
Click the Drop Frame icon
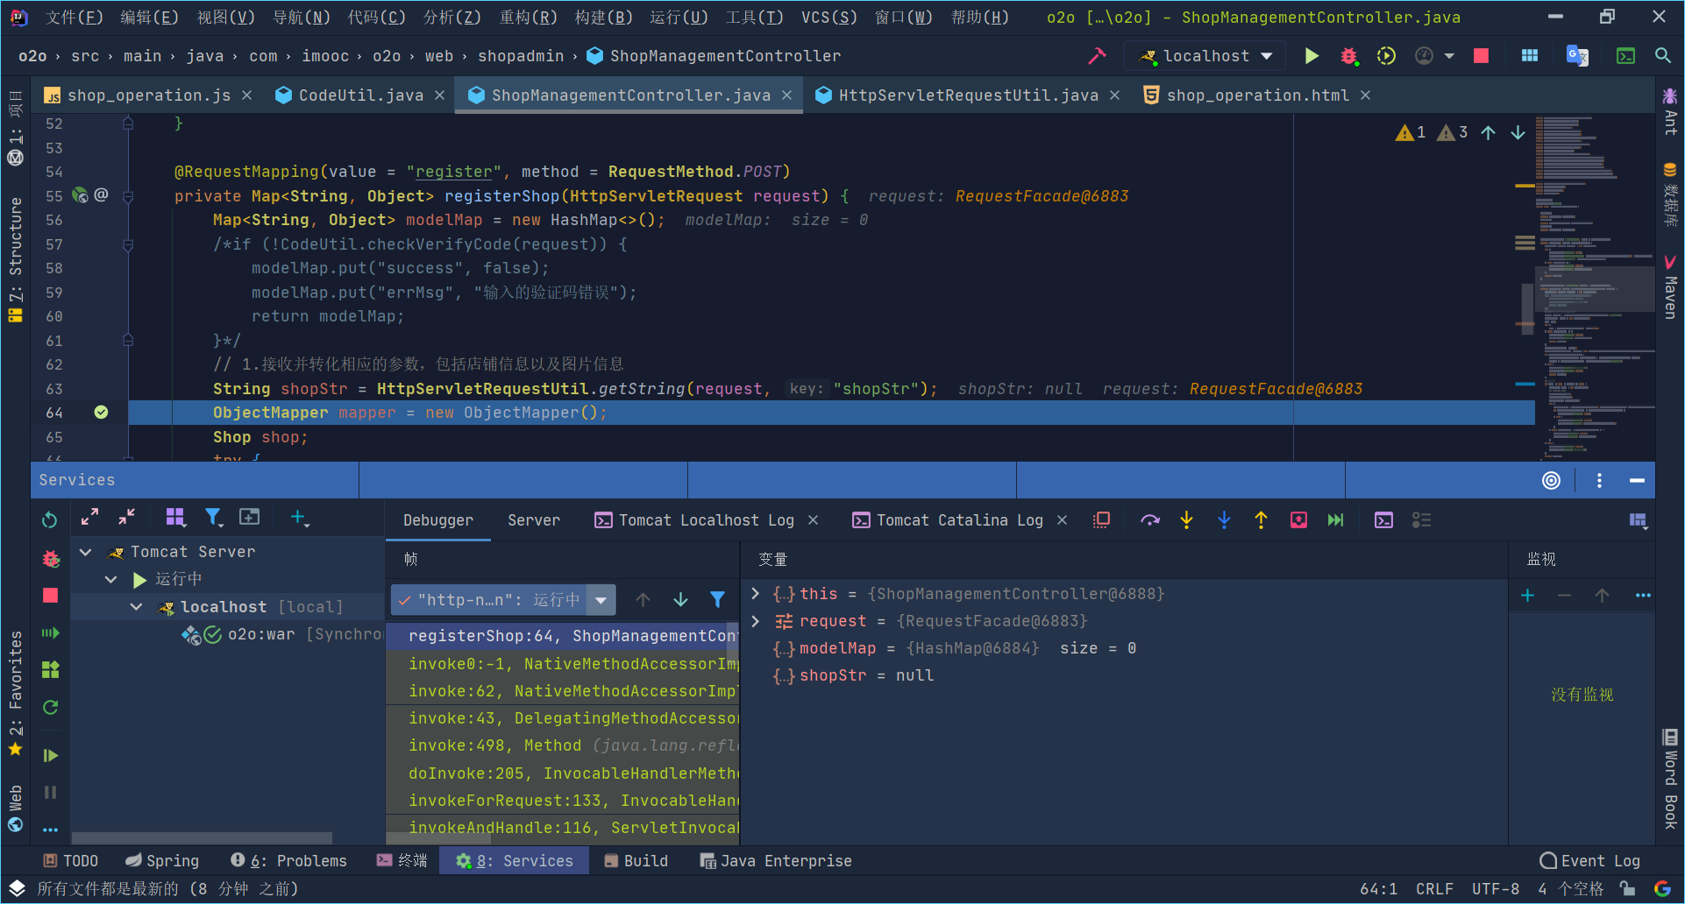[x=1298, y=520]
